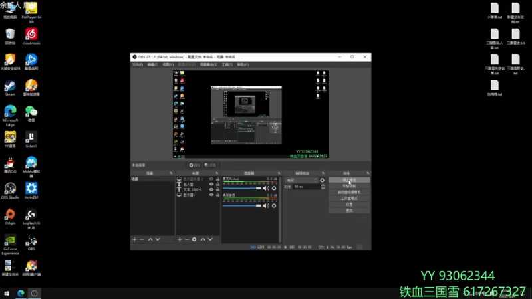Pop out the Scene Transitions dock panel

[323, 173]
